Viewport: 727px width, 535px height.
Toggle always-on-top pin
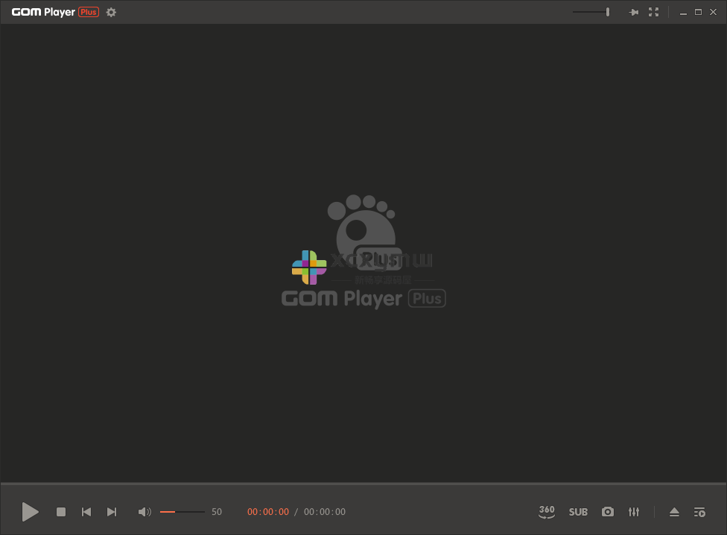pyautogui.click(x=634, y=12)
